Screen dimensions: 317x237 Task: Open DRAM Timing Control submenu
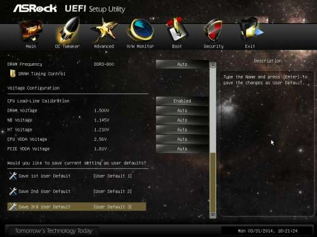[x=42, y=74]
